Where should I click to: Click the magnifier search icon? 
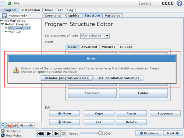point(3,125)
